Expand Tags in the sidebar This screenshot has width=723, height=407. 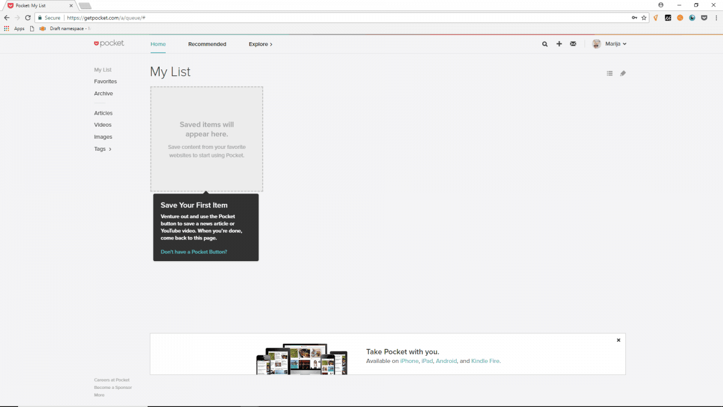[x=102, y=149]
